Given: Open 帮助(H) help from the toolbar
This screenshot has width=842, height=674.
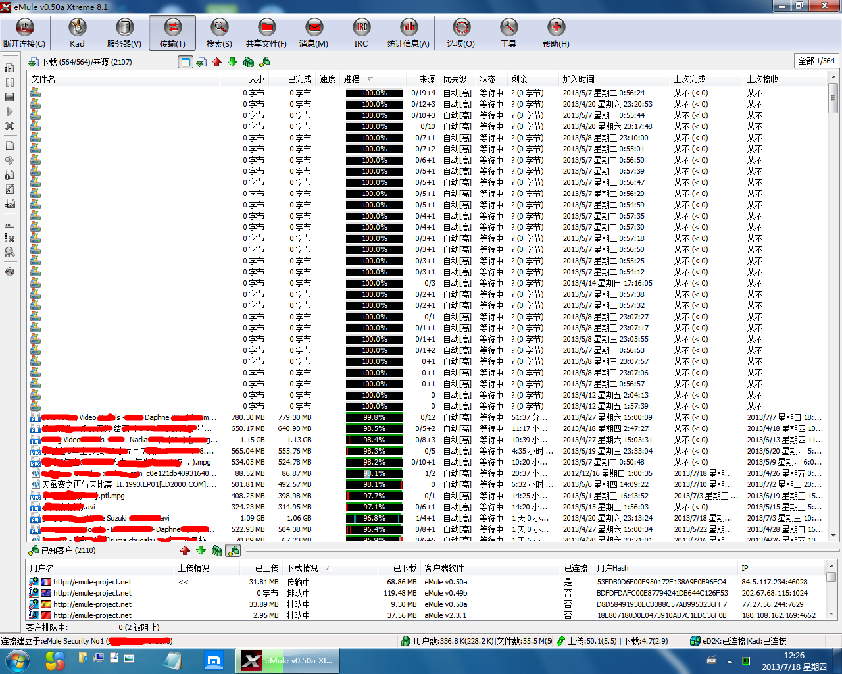Looking at the screenshot, I should [x=556, y=33].
